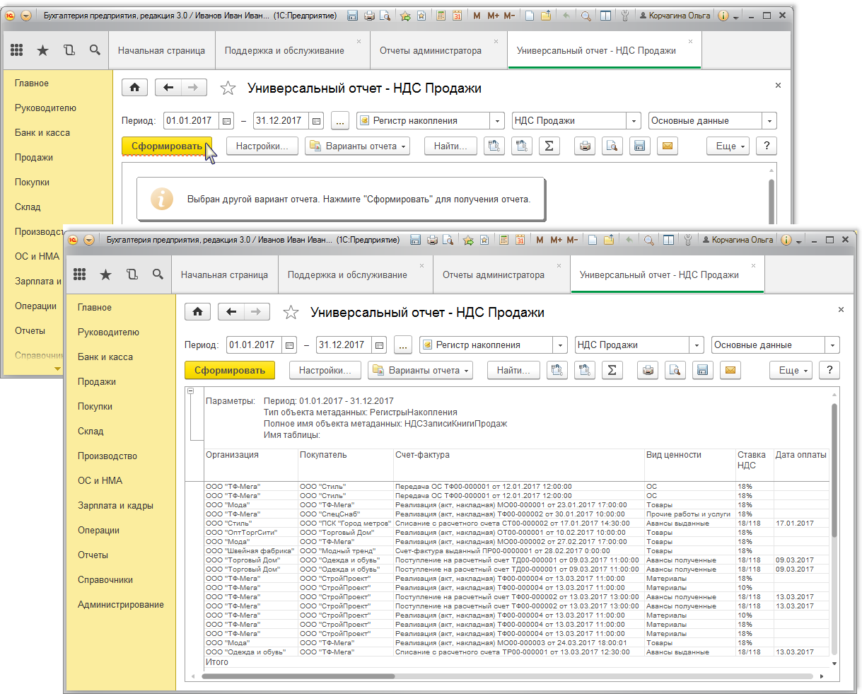Click the envelope email icon in the front window toolbar

point(730,370)
